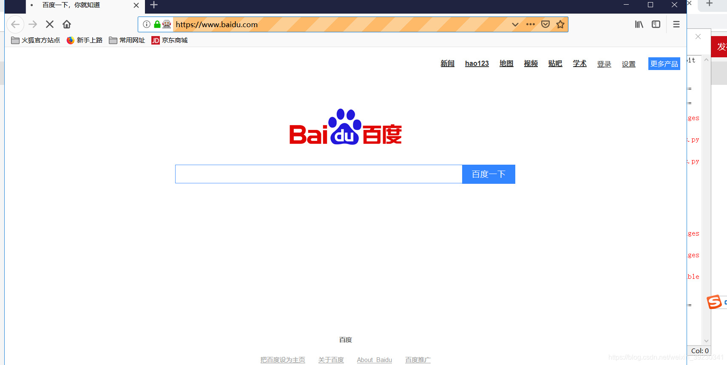Click the 把百度设为主页 footer link

coord(283,360)
